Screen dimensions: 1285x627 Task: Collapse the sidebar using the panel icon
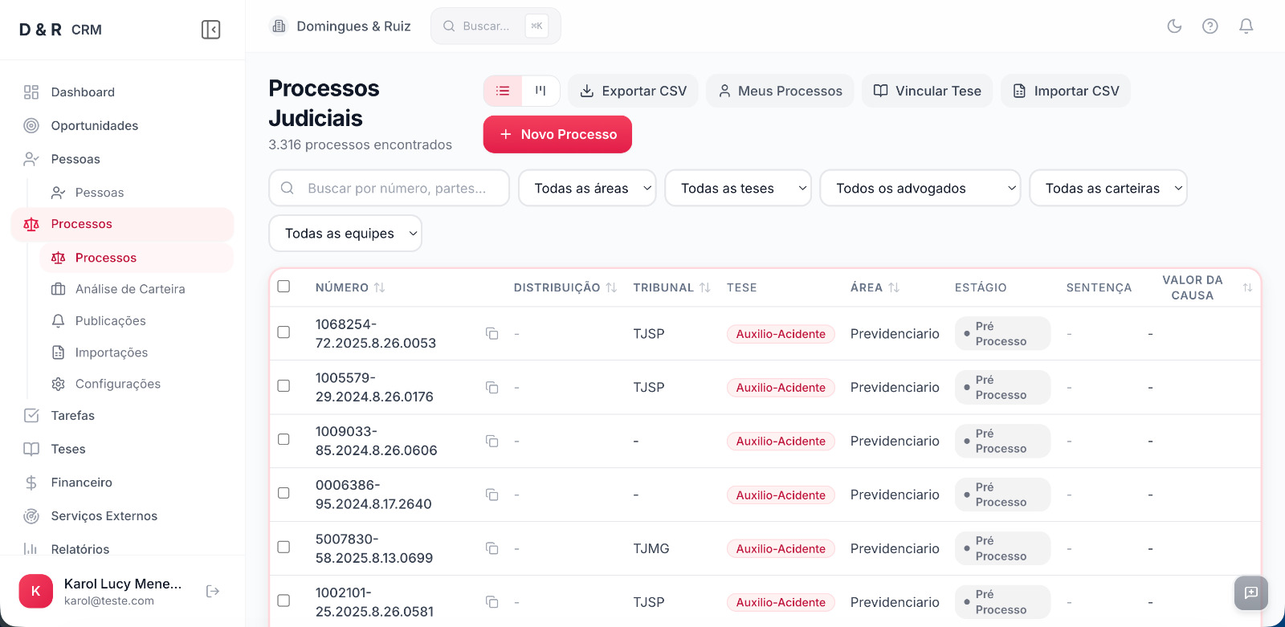click(210, 30)
